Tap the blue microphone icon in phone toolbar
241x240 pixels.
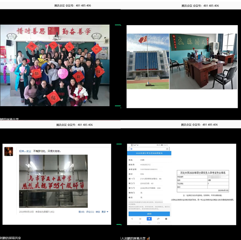(x=149, y=219)
